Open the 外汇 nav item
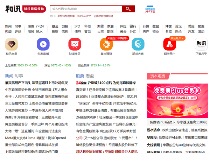The width and height of the screenshot is (210, 157). [x=133, y=32]
